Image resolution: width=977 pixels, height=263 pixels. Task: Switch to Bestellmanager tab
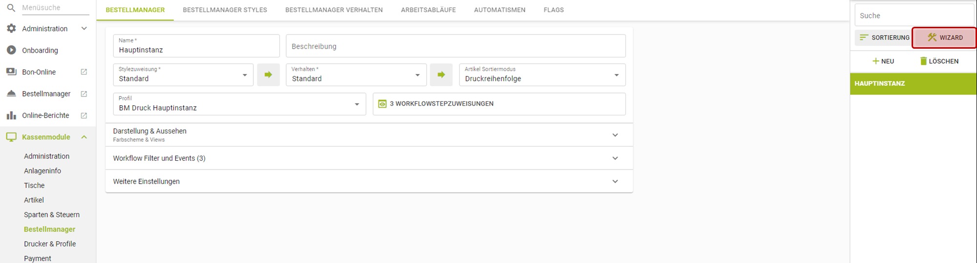(x=135, y=10)
